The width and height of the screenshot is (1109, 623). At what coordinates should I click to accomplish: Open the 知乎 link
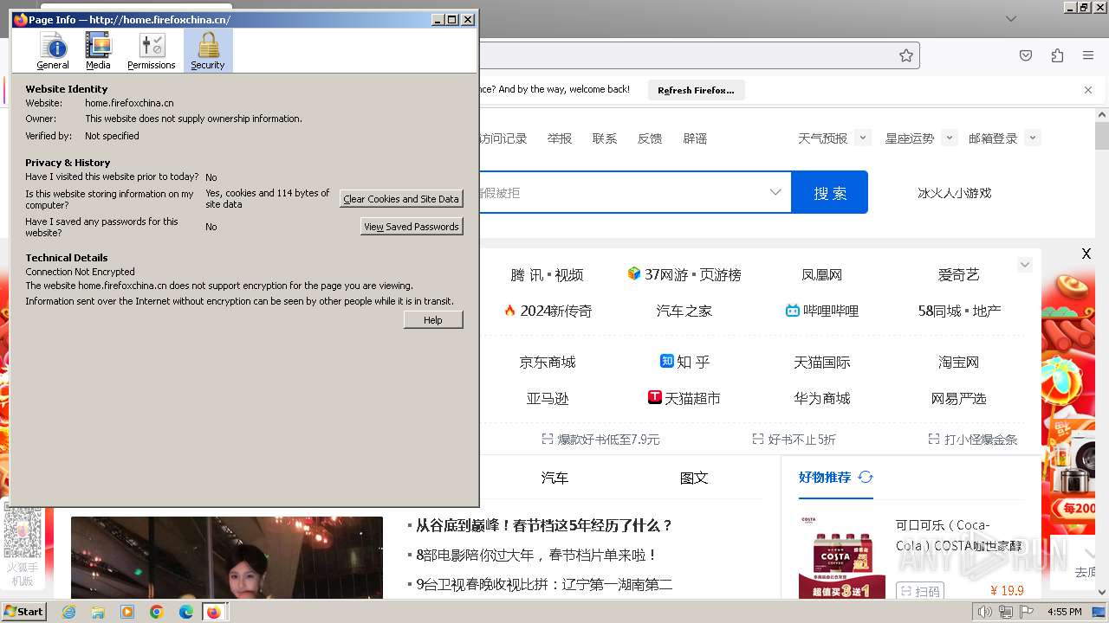point(684,362)
